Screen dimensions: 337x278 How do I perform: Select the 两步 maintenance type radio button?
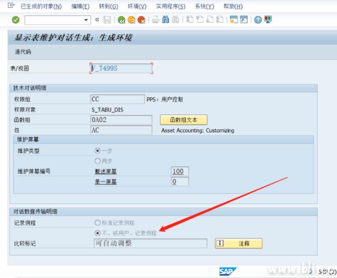tap(97, 161)
